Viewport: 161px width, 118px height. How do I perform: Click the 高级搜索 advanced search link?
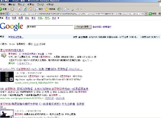click(x=97, y=27)
